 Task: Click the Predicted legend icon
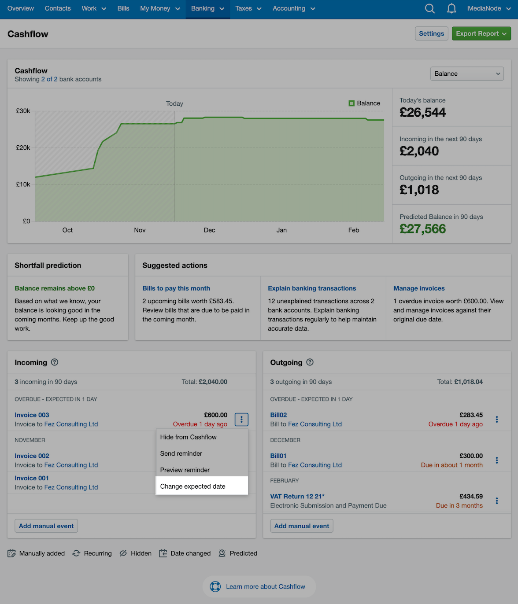[222, 553]
